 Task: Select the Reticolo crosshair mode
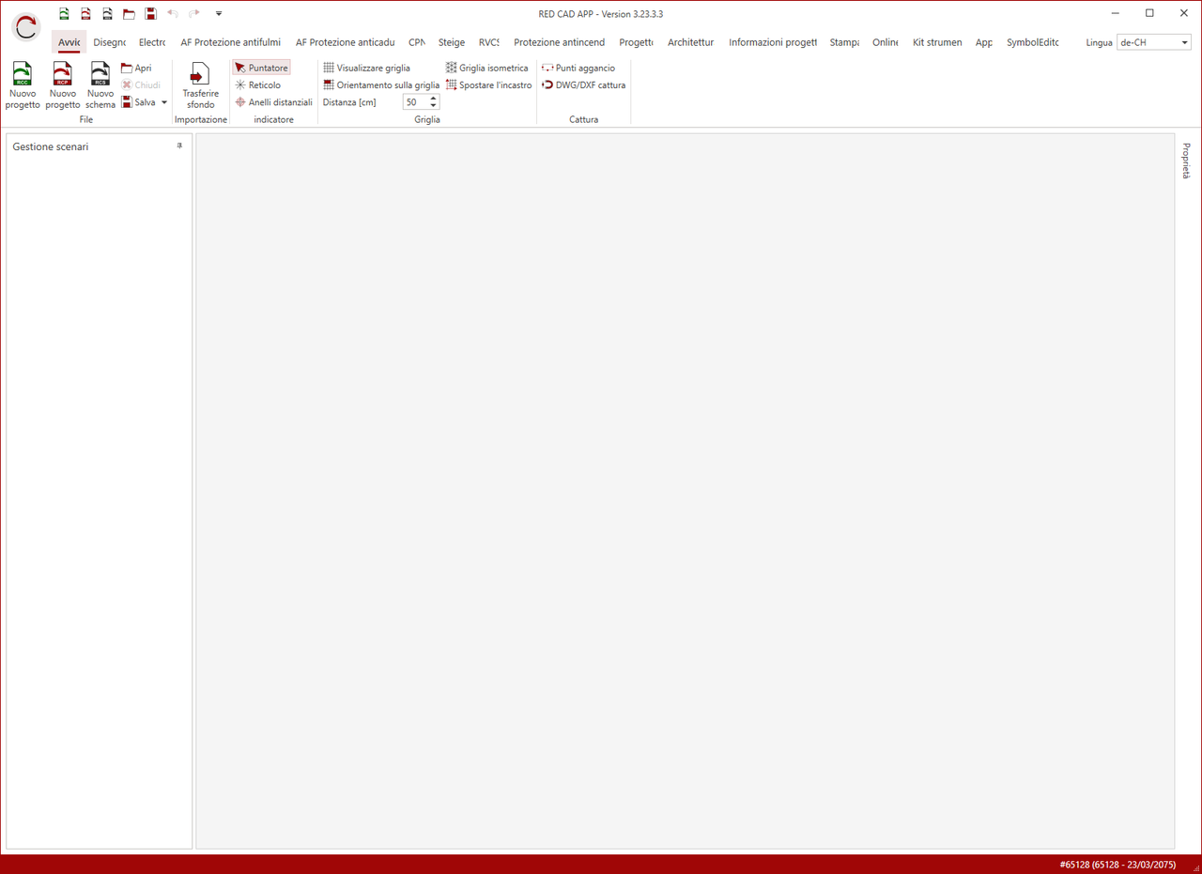coord(258,85)
